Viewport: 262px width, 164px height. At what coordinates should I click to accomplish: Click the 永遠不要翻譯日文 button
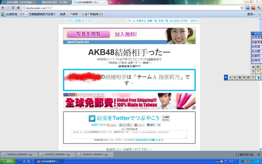(x=93, y=14)
